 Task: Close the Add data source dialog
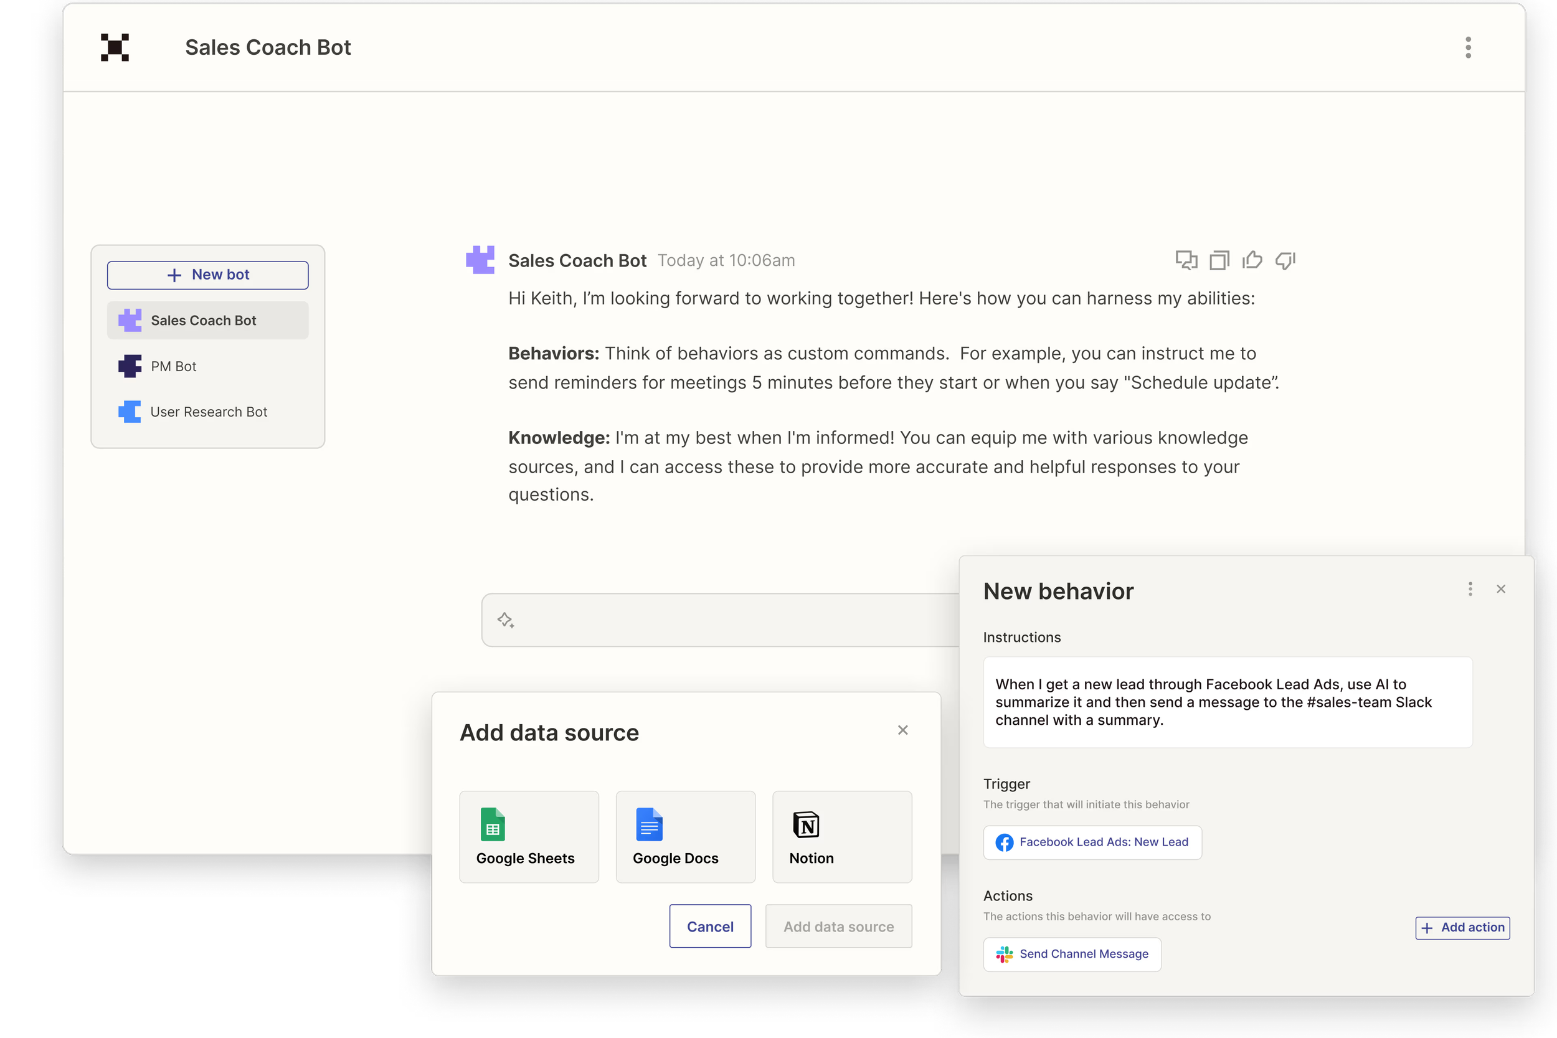902,730
